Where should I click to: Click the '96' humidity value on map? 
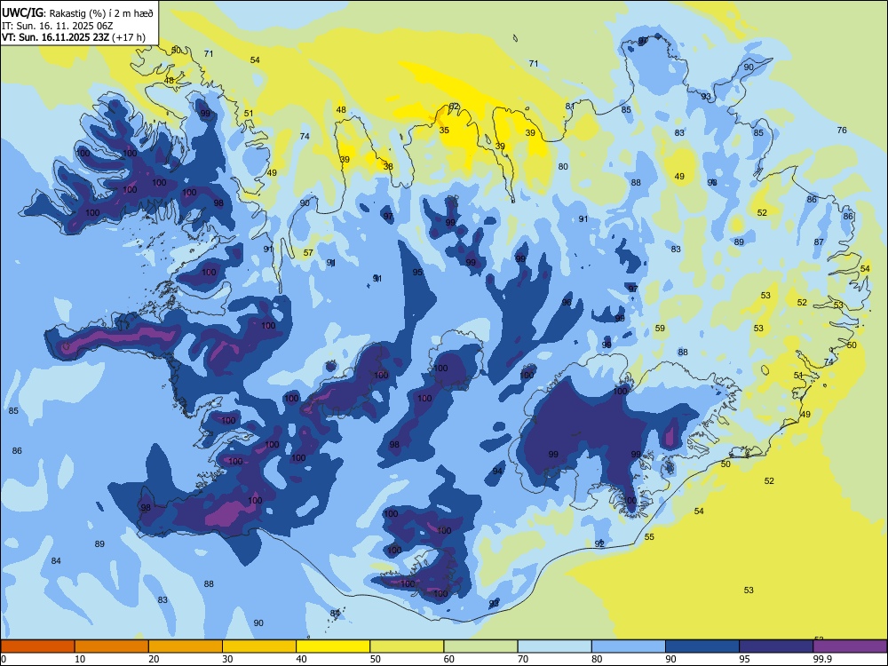[567, 303]
